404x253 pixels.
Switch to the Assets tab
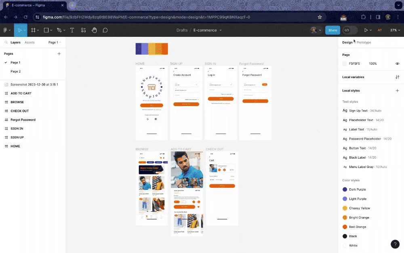[x=29, y=43]
